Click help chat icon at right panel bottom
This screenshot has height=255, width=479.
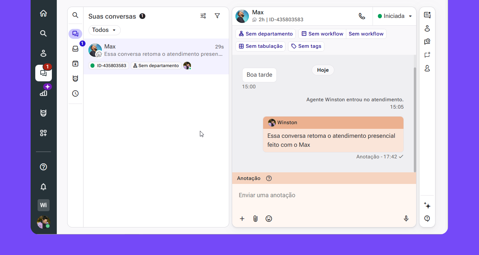pyautogui.click(x=427, y=218)
